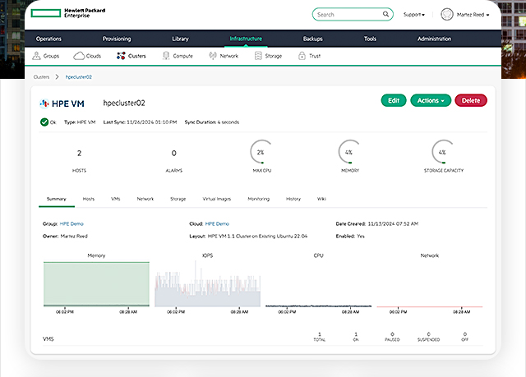Open the Operations menu
Viewport: 526px width, 377px height.
click(48, 39)
